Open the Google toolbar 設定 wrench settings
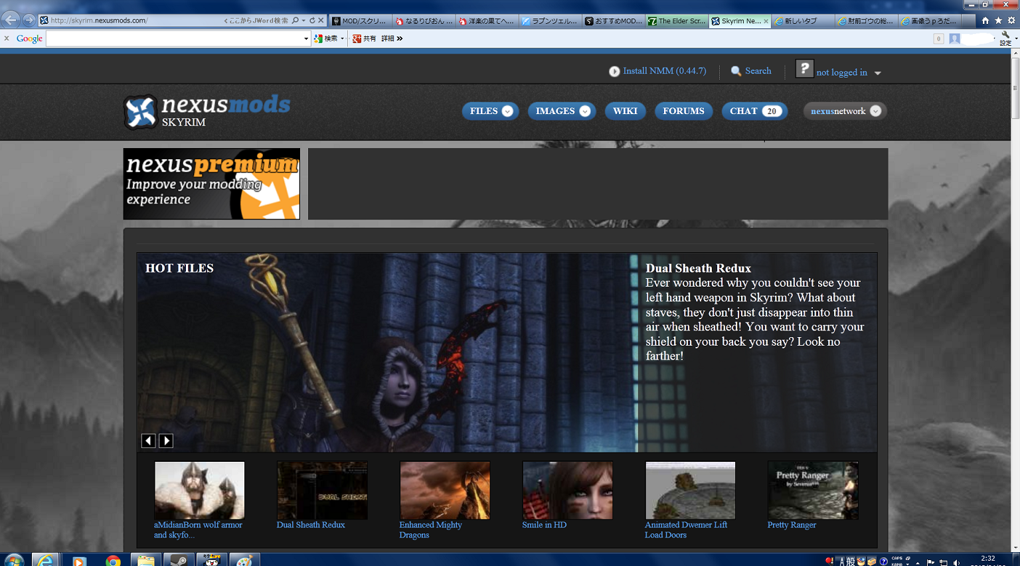Image resolution: width=1020 pixels, height=566 pixels. (x=1006, y=38)
